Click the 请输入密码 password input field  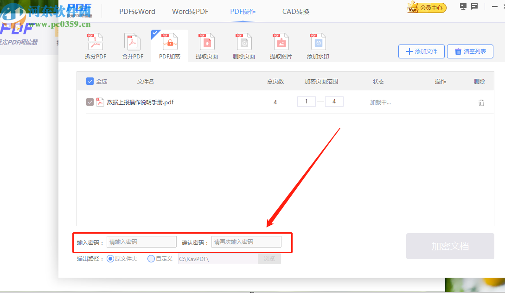(141, 242)
